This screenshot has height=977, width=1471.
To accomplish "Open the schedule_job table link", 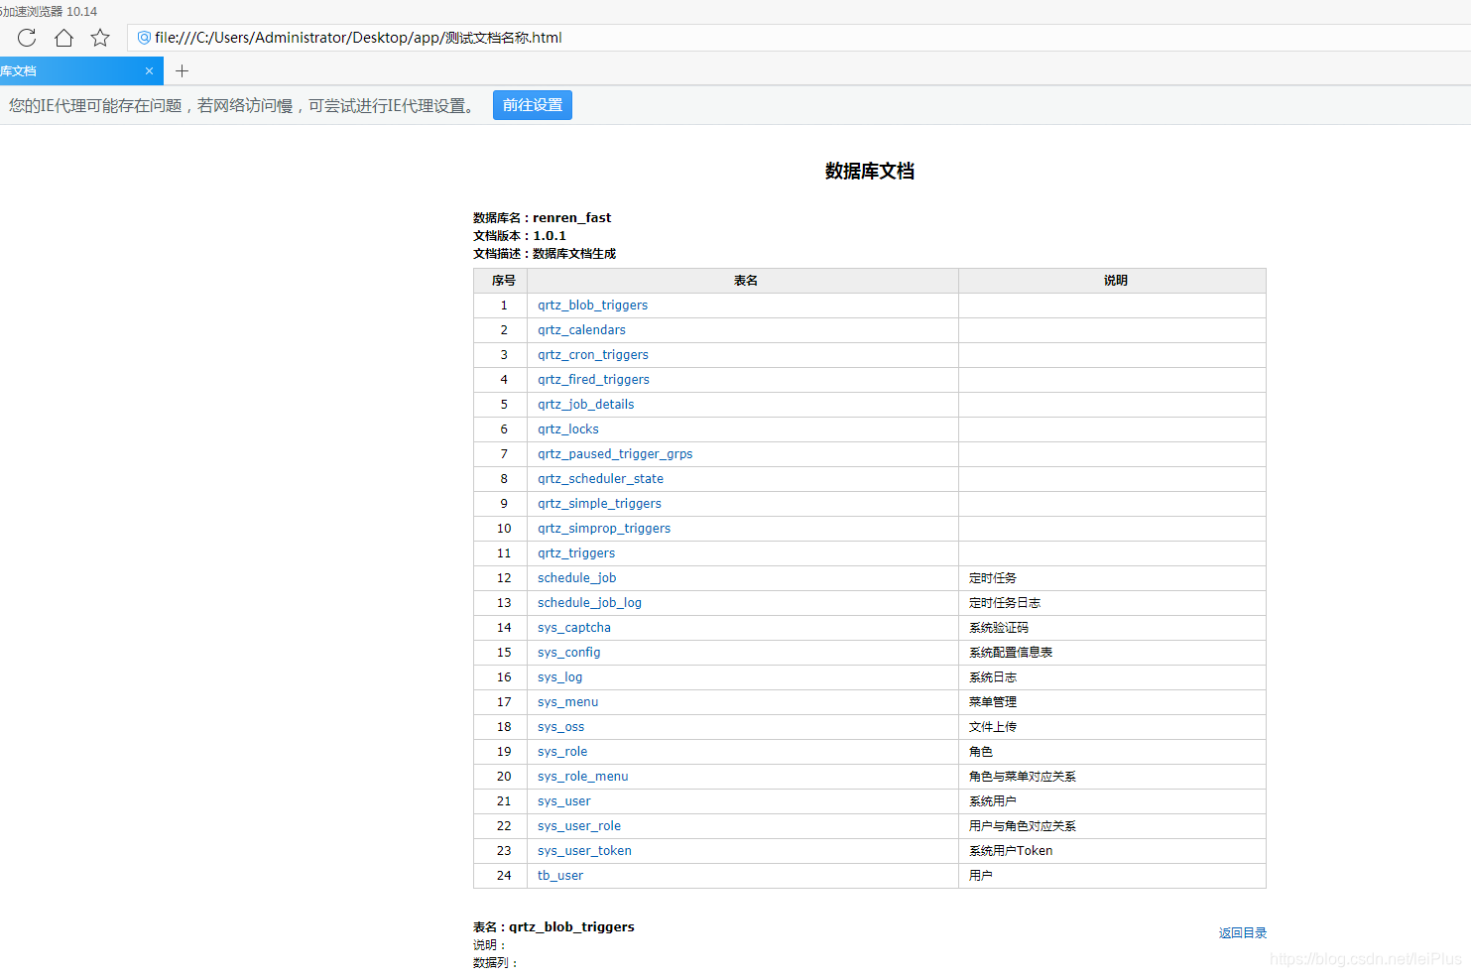I will [576, 578].
